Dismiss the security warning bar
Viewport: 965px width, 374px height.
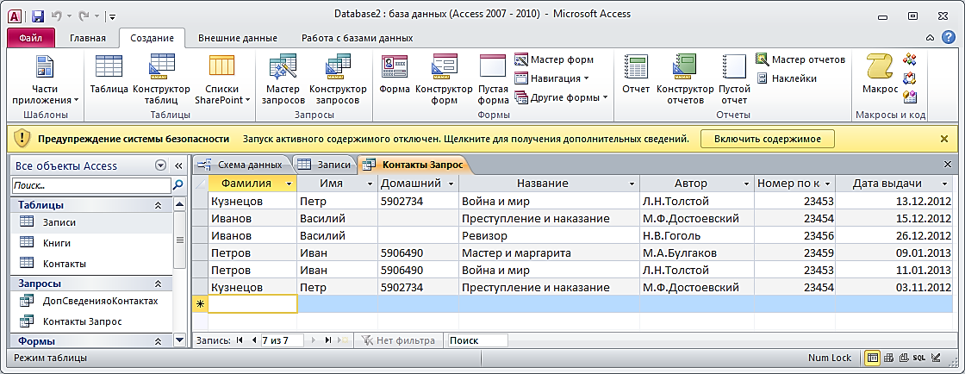tap(944, 139)
